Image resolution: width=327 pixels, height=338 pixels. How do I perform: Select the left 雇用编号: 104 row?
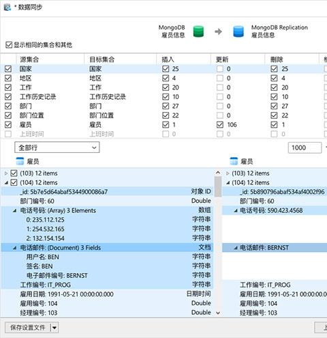107,303
